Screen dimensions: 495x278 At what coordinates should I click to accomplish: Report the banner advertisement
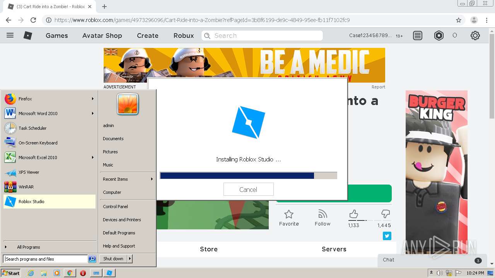point(378,87)
